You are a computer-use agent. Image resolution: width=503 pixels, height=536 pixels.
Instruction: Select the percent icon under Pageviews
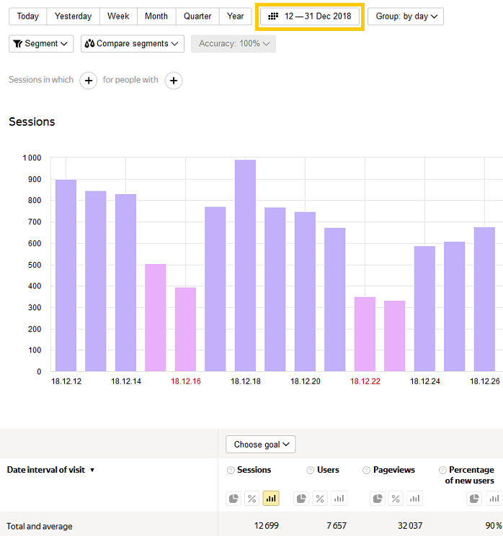(396, 499)
